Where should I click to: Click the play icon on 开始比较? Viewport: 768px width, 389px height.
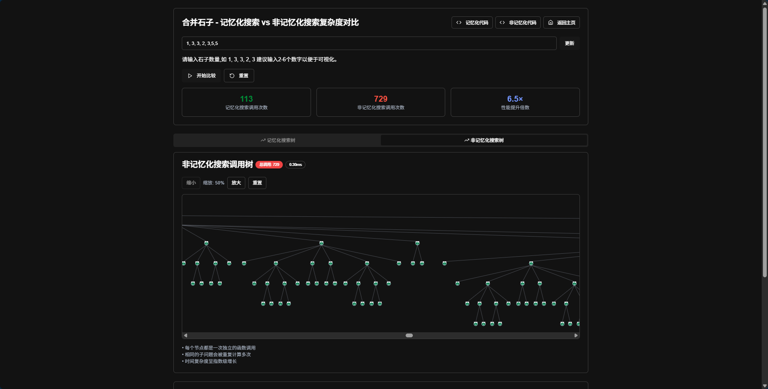pos(190,76)
